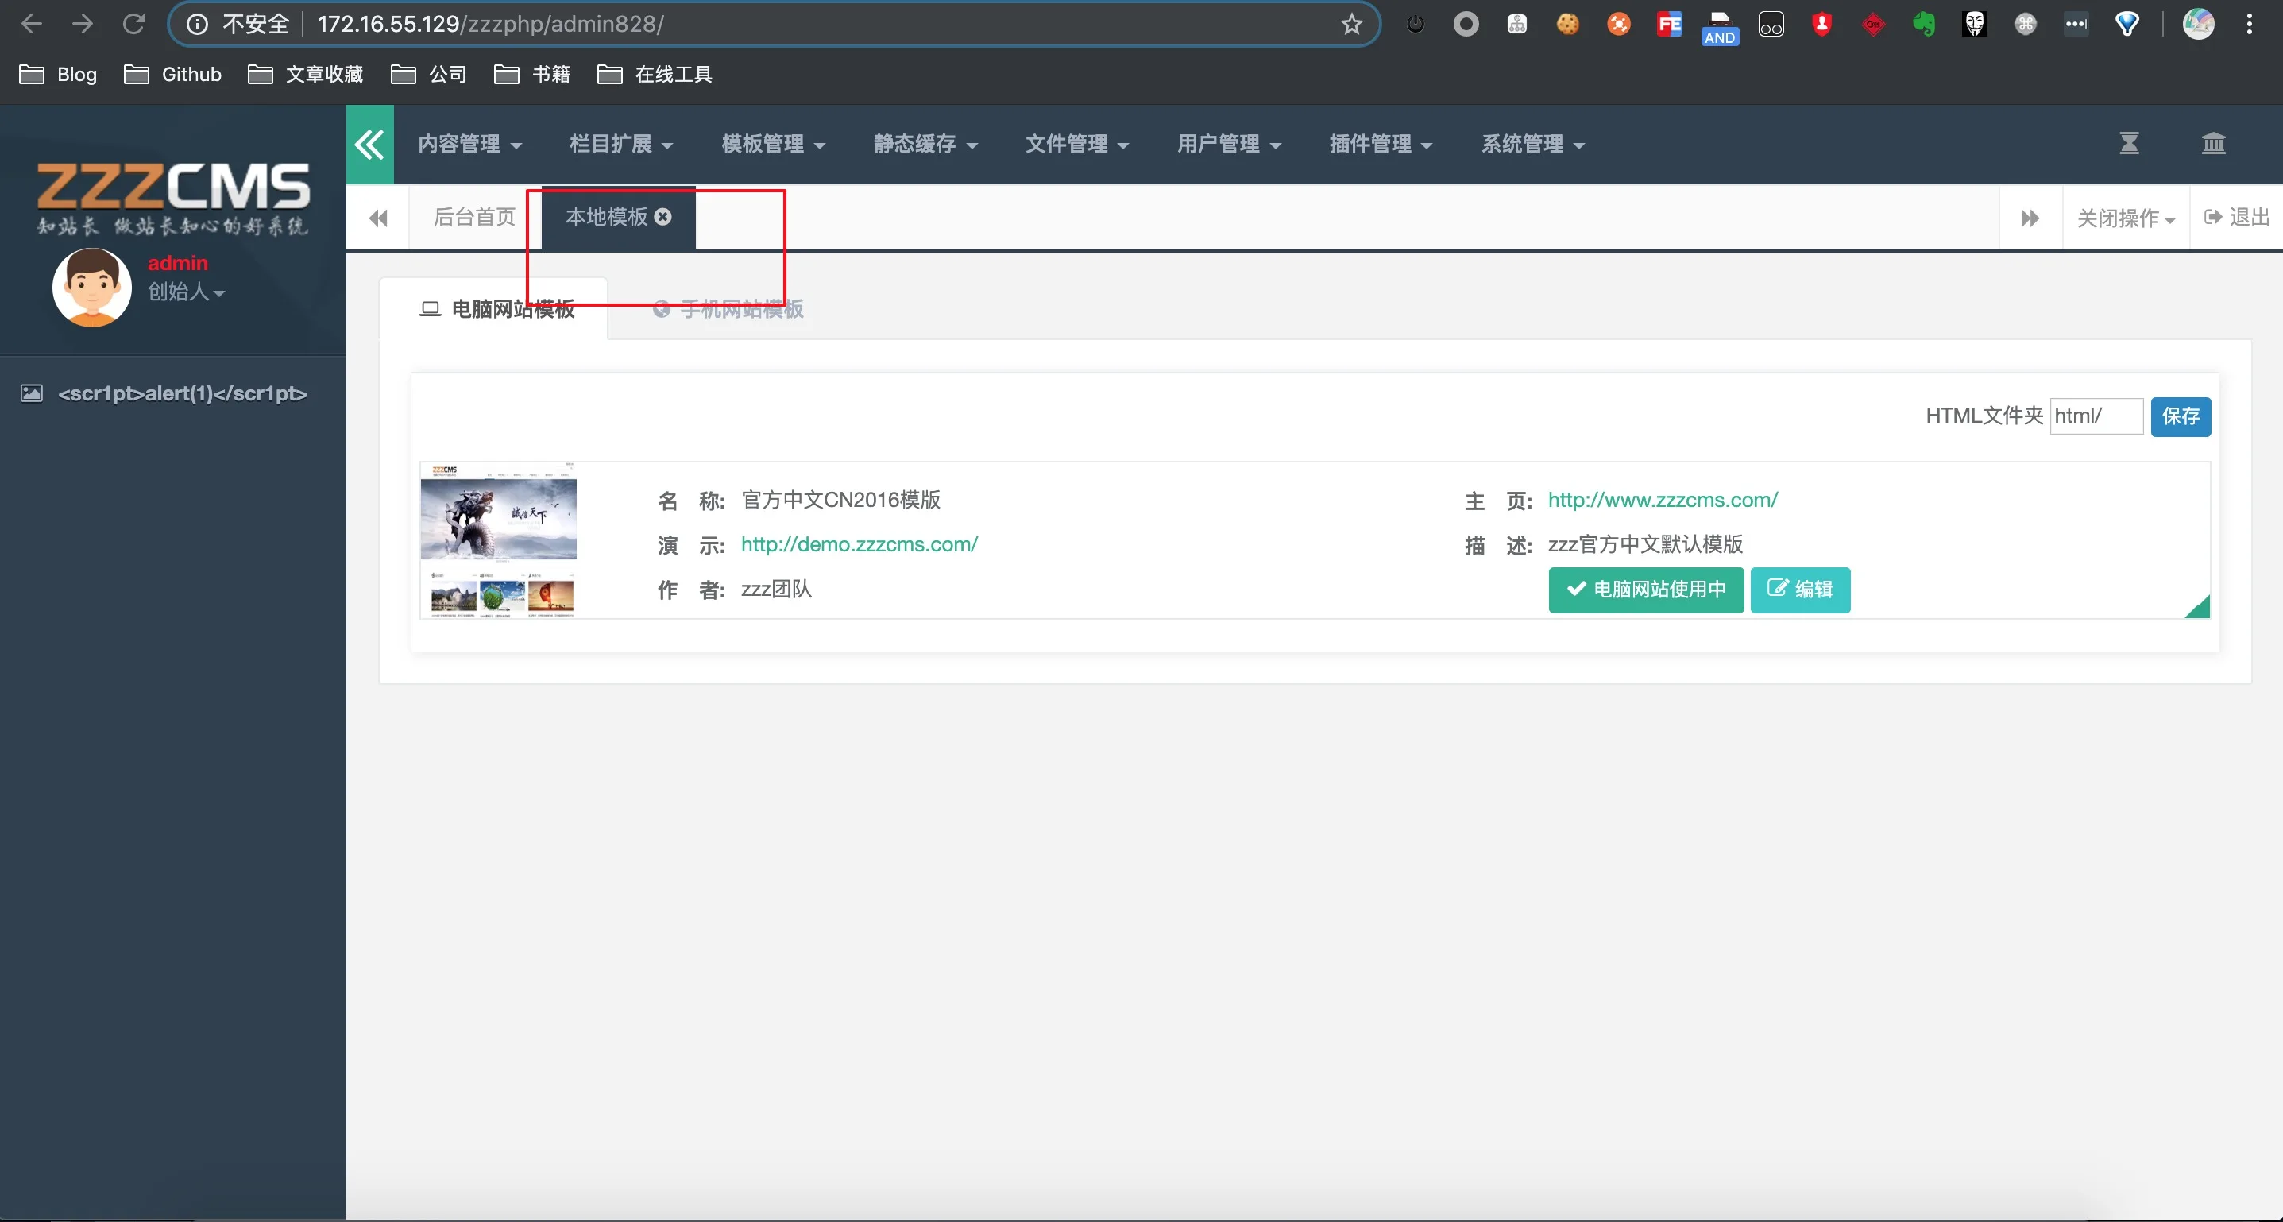Viewport: 2283px width, 1222px height.
Task: Click the bank building icon in top bar
Action: 2213,144
